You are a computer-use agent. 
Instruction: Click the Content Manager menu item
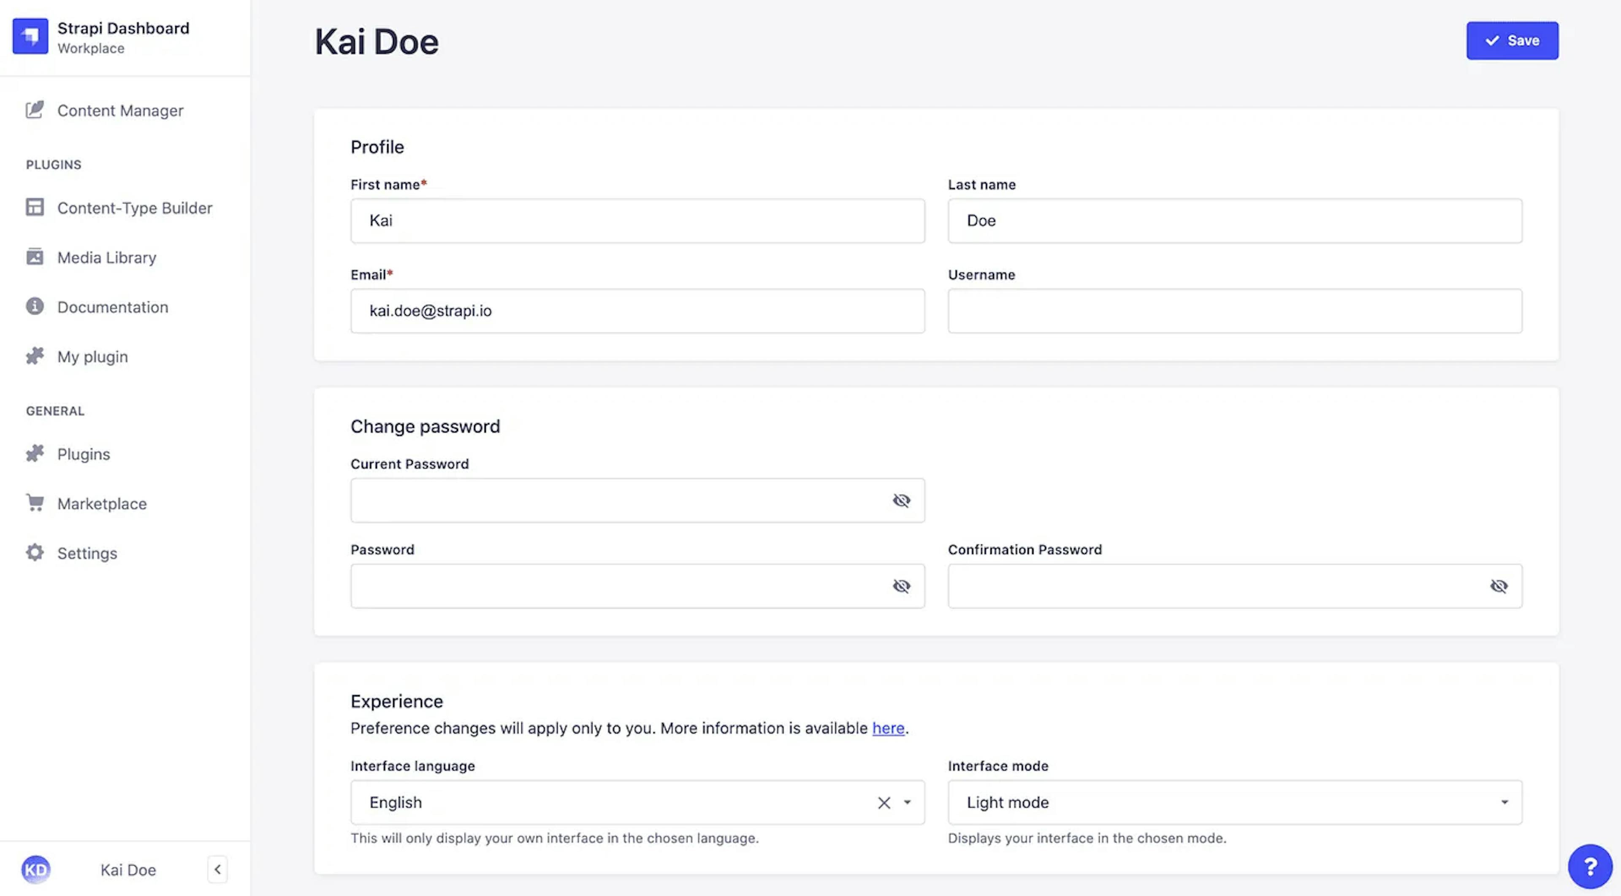coord(120,110)
